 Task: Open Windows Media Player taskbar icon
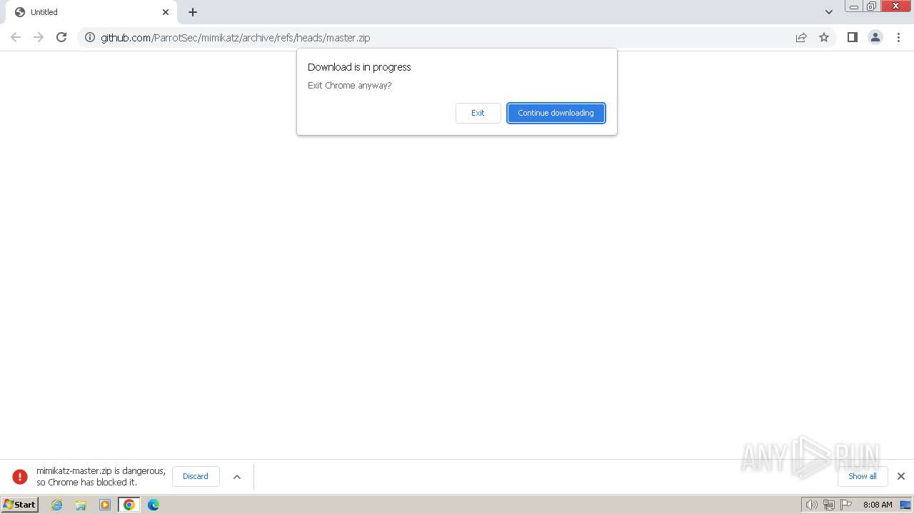click(x=105, y=505)
